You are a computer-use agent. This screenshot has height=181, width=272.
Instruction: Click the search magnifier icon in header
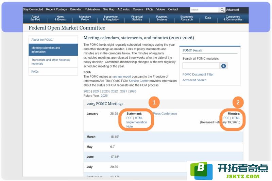click(x=222, y=10)
